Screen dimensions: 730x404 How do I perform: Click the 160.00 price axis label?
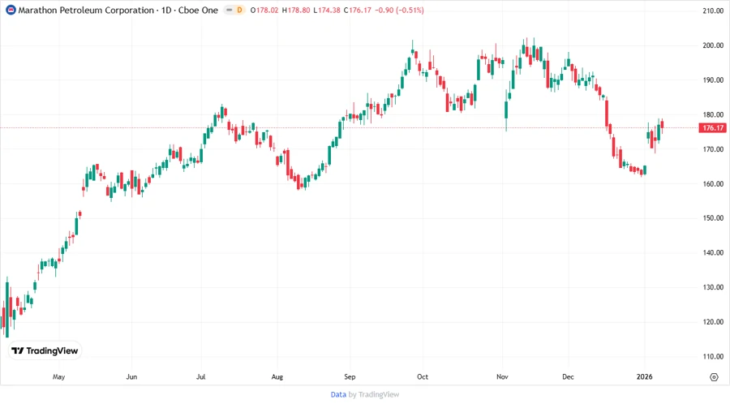(713, 184)
